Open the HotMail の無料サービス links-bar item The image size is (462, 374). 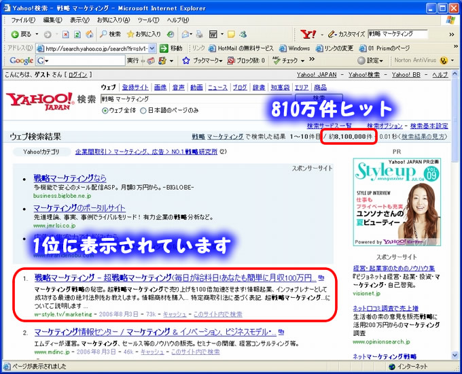(x=241, y=48)
